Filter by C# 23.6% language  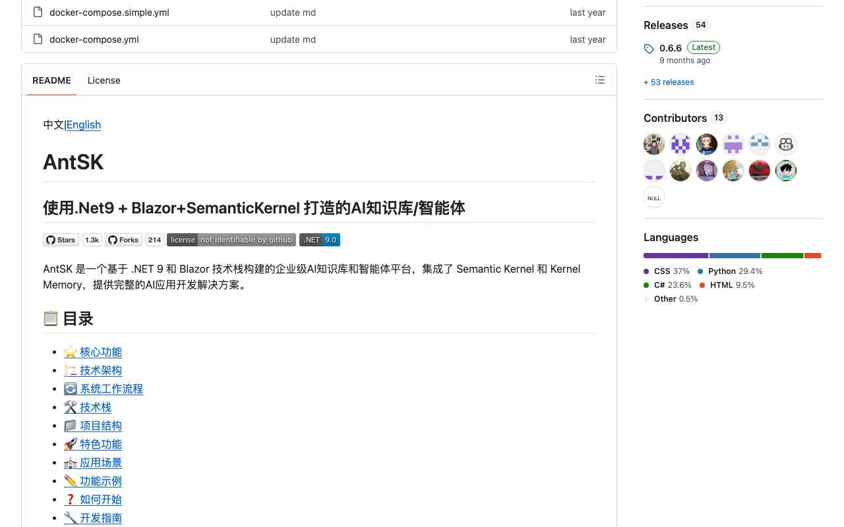coord(667,285)
